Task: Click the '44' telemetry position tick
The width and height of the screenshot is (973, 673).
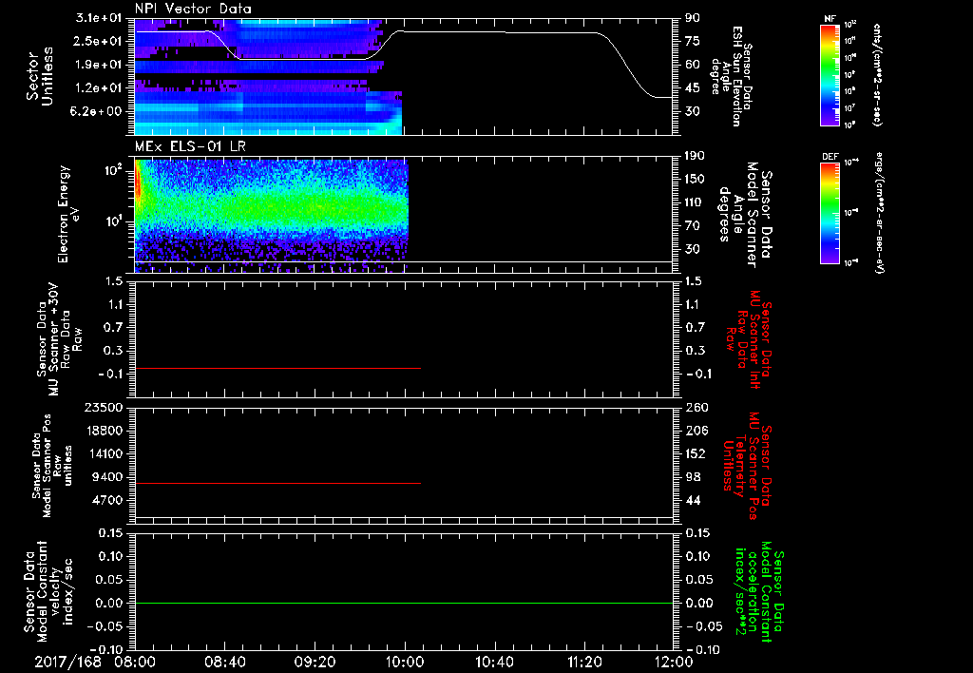Action: 693,500
